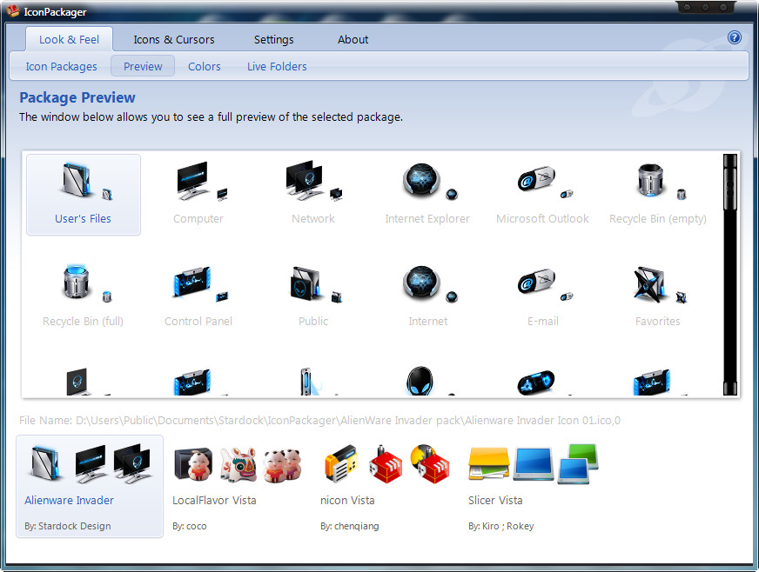Open the About tab

click(353, 39)
